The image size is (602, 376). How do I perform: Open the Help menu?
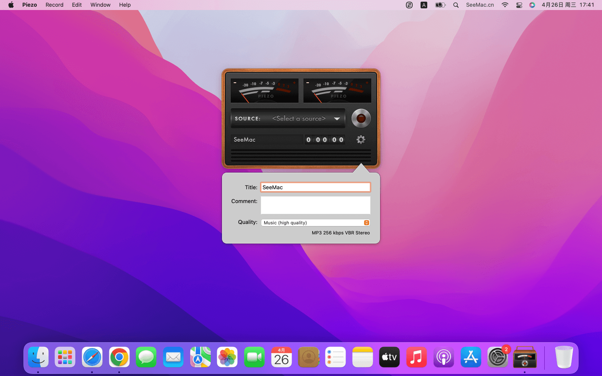click(x=125, y=5)
